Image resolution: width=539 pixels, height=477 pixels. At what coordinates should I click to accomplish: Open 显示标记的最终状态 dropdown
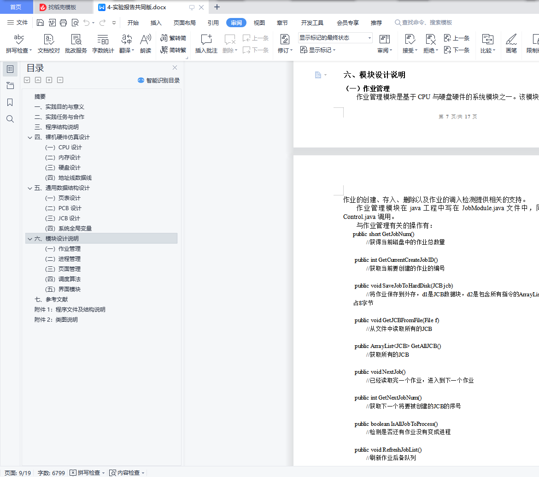335,37
